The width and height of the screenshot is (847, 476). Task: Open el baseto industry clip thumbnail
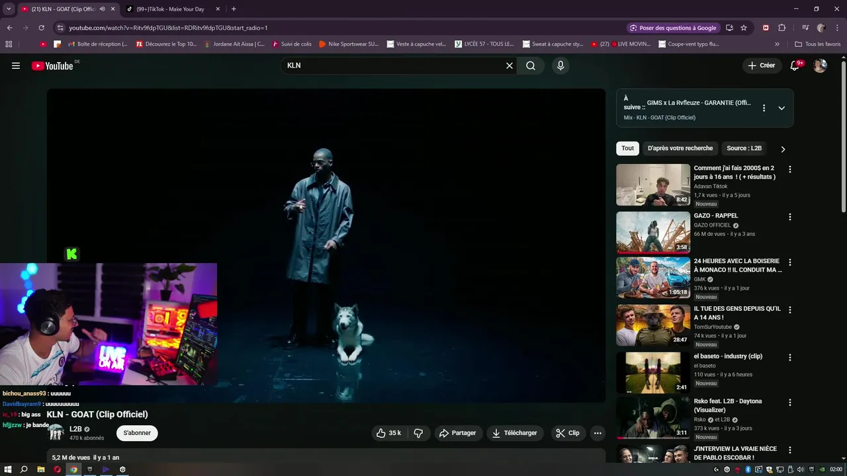click(x=653, y=373)
